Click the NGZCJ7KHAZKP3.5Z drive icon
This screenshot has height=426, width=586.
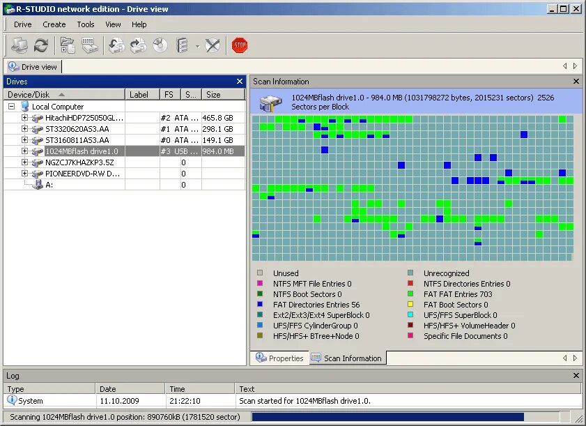coord(38,162)
